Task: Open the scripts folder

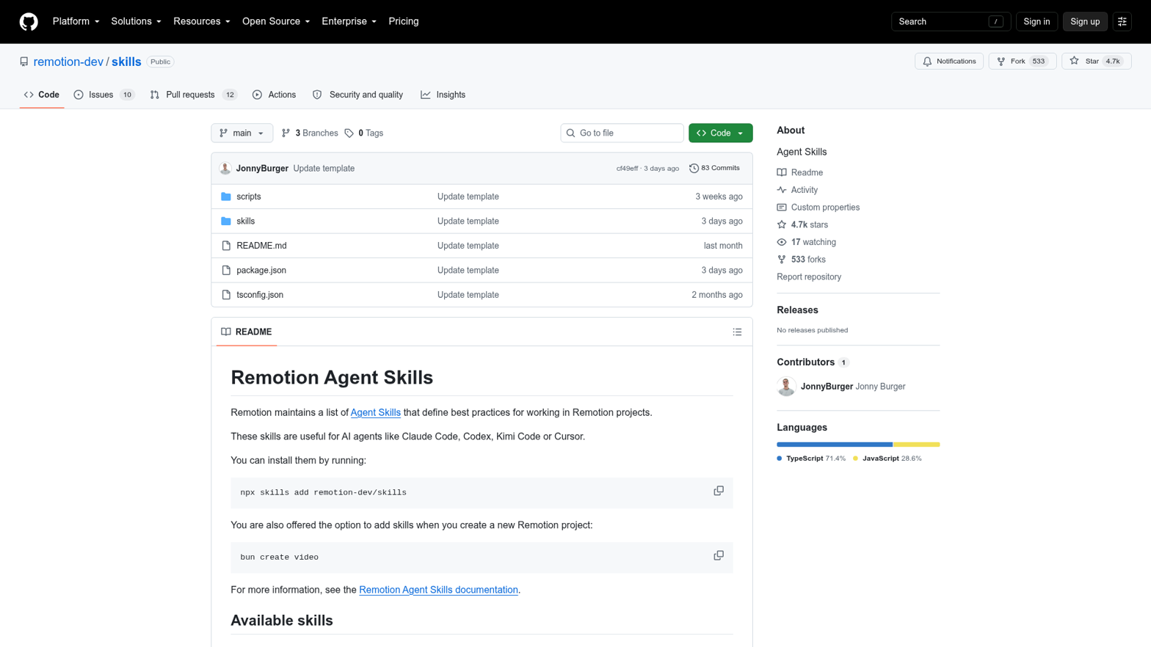Action: [x=249, y=197]
